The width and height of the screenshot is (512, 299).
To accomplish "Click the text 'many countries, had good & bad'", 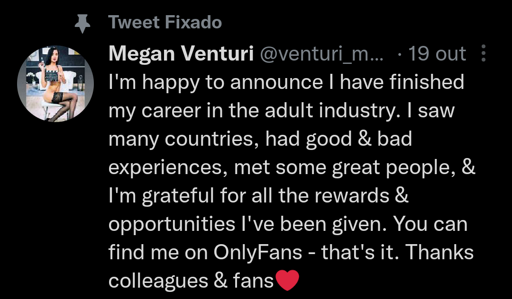I will pyautogui.click(x=260, y=139).
